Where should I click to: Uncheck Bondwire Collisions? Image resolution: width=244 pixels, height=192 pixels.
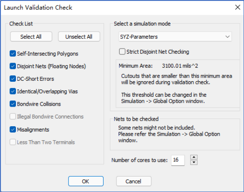(13, 104)
